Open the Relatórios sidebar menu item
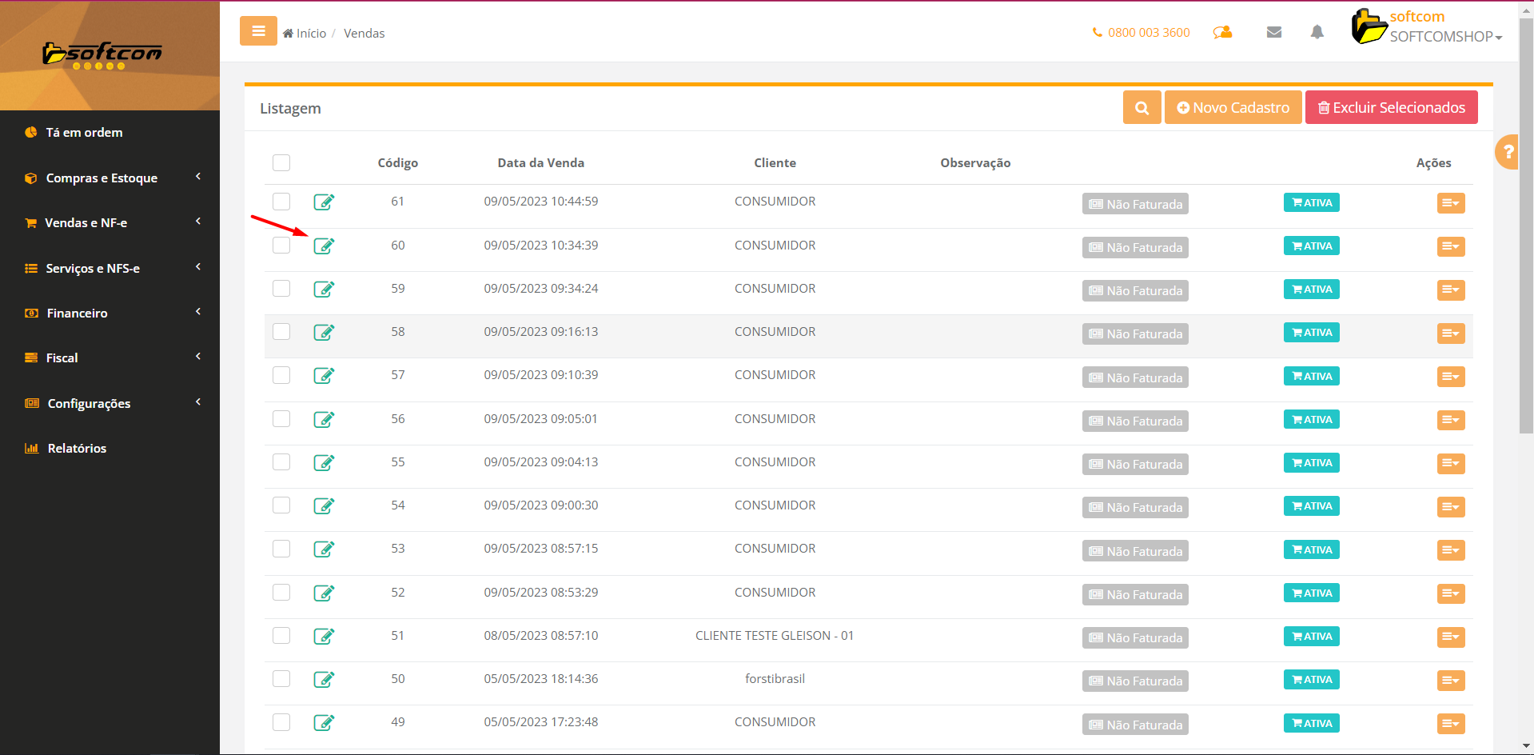The height and width of the screenshot is (755, 1534). tap(77, 448)
